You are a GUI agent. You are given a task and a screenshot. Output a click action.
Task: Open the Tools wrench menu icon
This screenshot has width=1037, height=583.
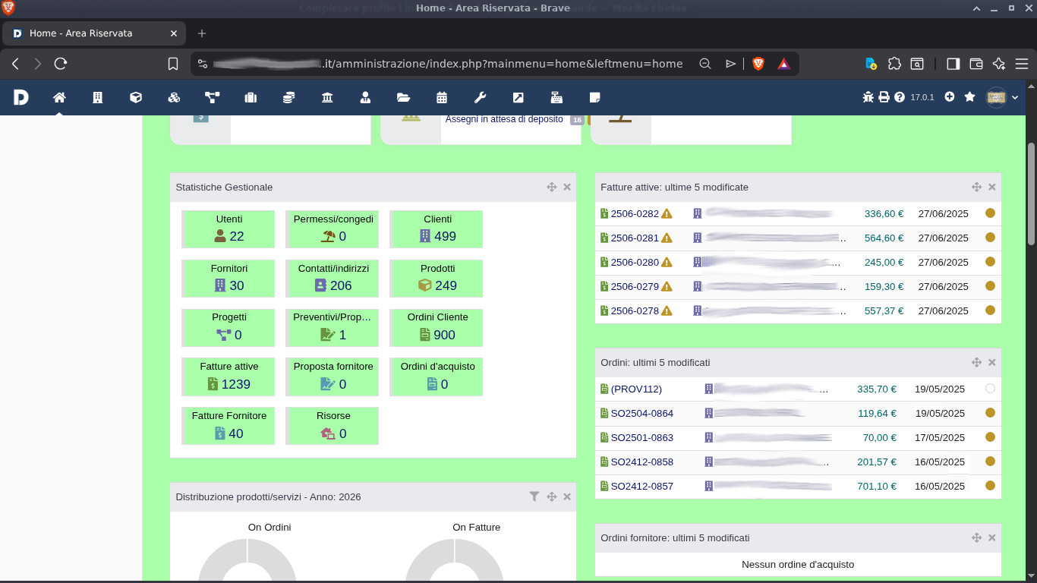[480, 97]
